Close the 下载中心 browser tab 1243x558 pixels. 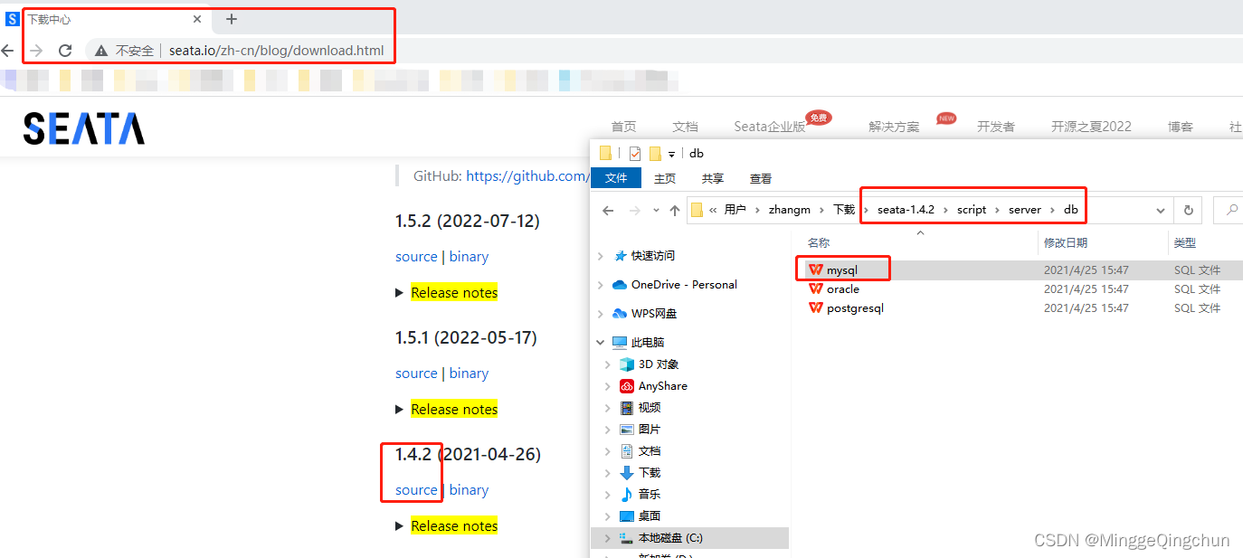(197, 19)
